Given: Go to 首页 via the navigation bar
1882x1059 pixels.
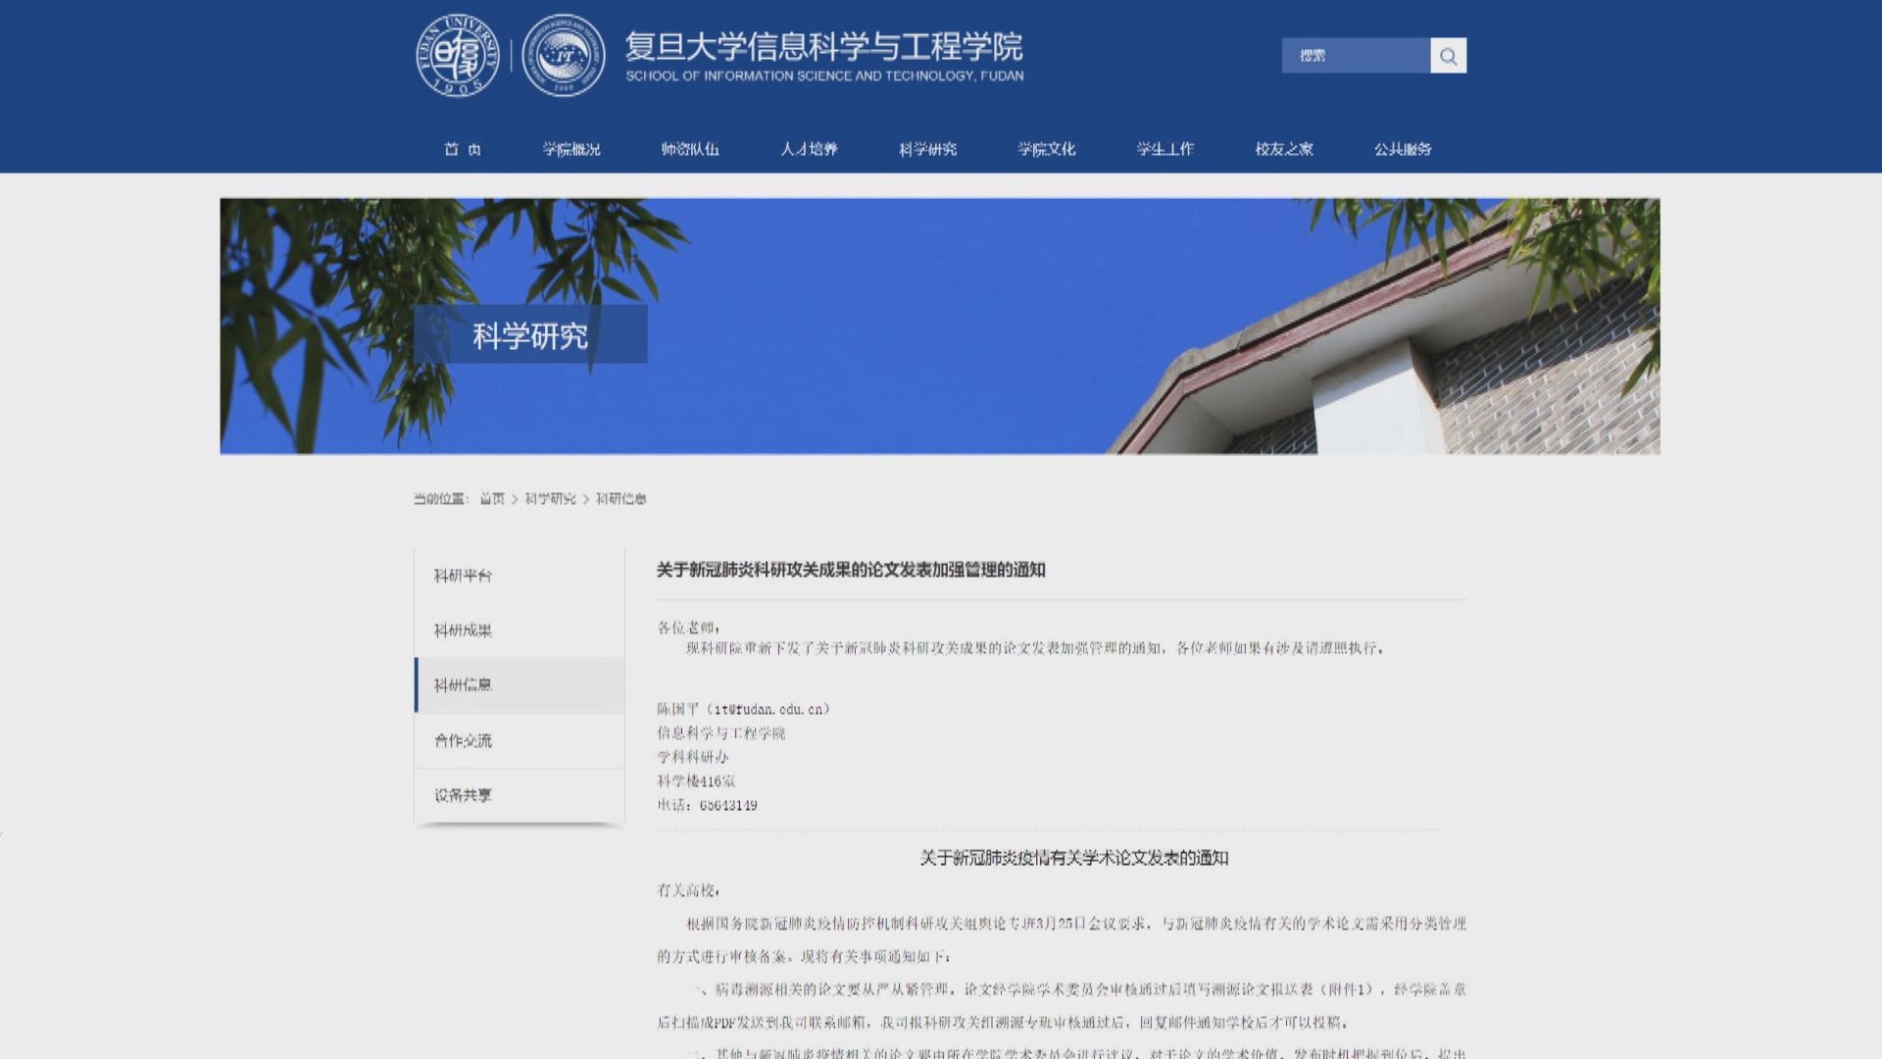Looking at the screenshot, I should [464, 150].
